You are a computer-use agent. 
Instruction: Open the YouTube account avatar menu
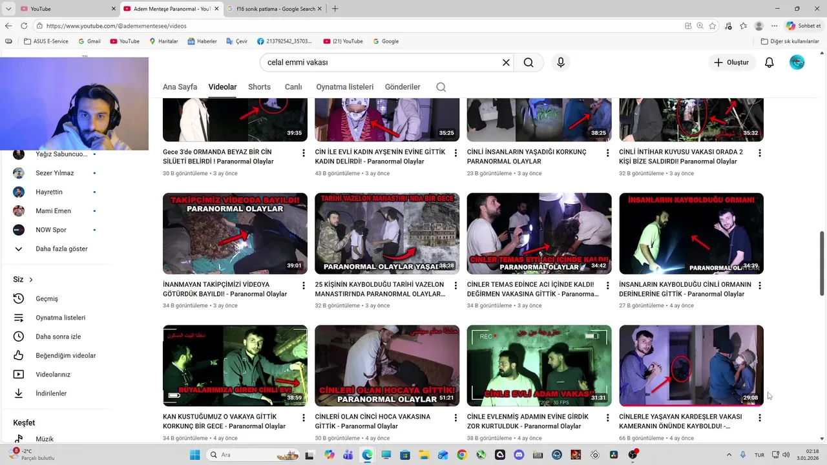tap(797, 63)
